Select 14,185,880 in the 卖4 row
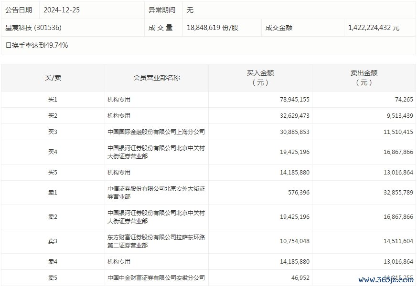The height and width of the screenshot is (287, 417). click(294, 262)
